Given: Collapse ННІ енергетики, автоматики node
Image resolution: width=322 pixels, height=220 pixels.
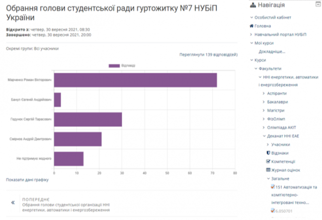Looking at the screenshot, I should 260,77.
